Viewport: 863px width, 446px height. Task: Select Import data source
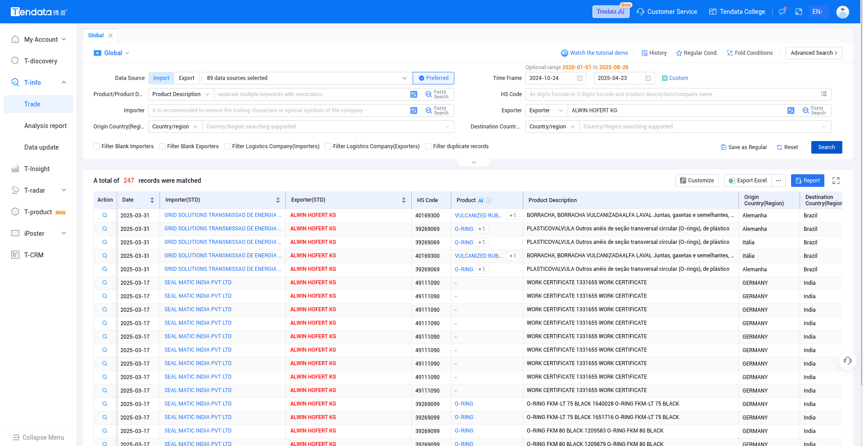[161, 78]
